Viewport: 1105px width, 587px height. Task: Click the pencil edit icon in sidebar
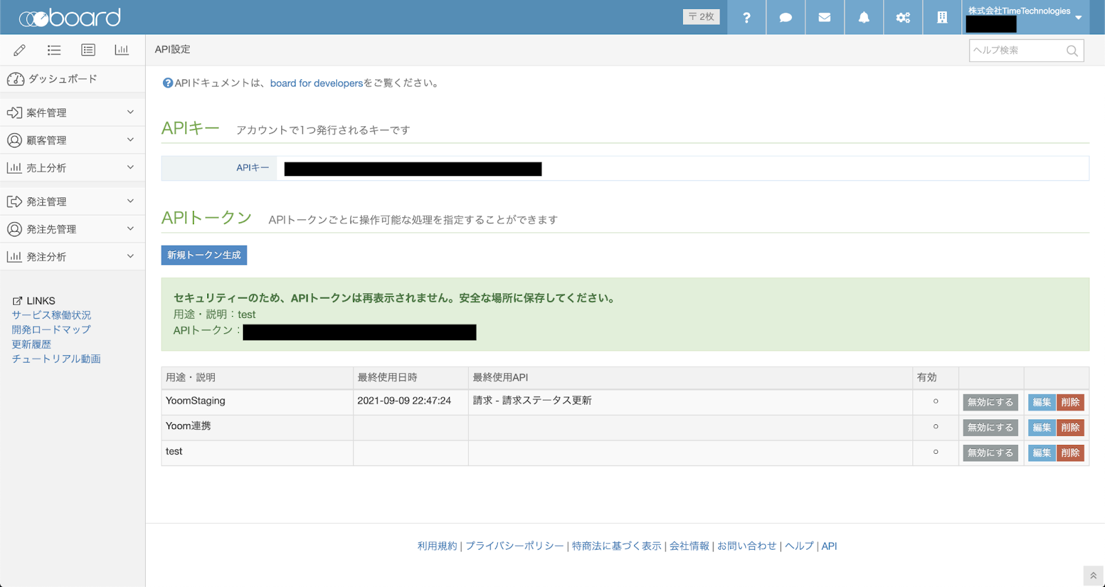tap(20, 50)
